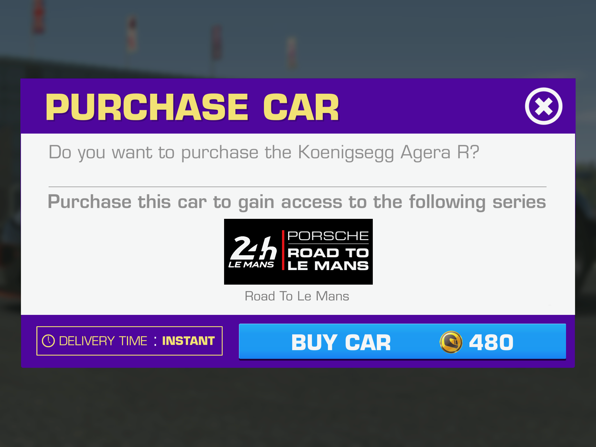The width and height of the screenshot is (596, 447).
Task: Click the Road To Le Mans caption
Action: click(x=297, y=296)
